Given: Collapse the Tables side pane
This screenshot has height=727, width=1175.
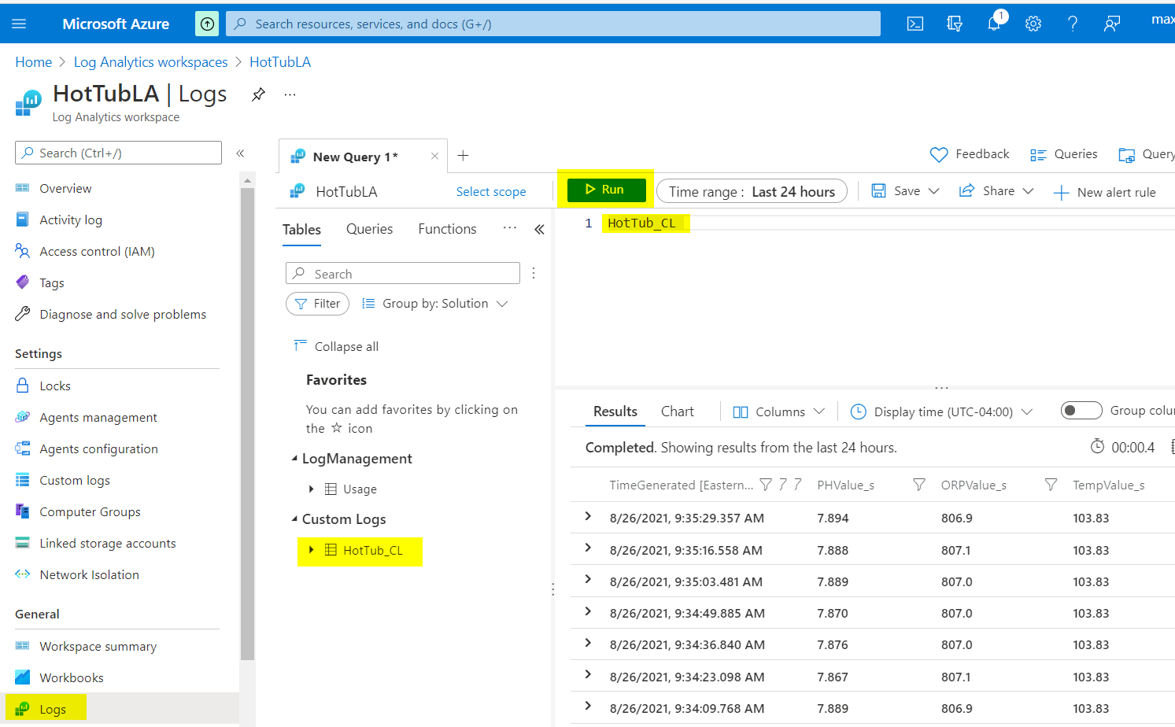Looking at the screenshot, I should tap(539, 230).
